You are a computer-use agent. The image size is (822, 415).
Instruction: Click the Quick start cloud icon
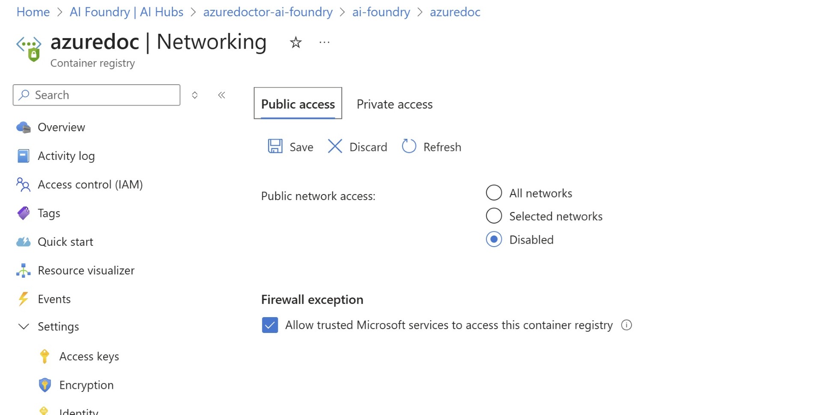tap(24, 242)
